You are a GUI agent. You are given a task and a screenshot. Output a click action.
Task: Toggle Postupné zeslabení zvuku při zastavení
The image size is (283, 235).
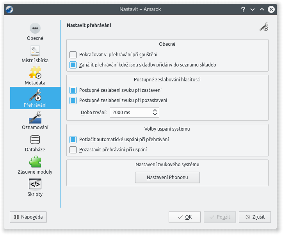coord(73,90)
